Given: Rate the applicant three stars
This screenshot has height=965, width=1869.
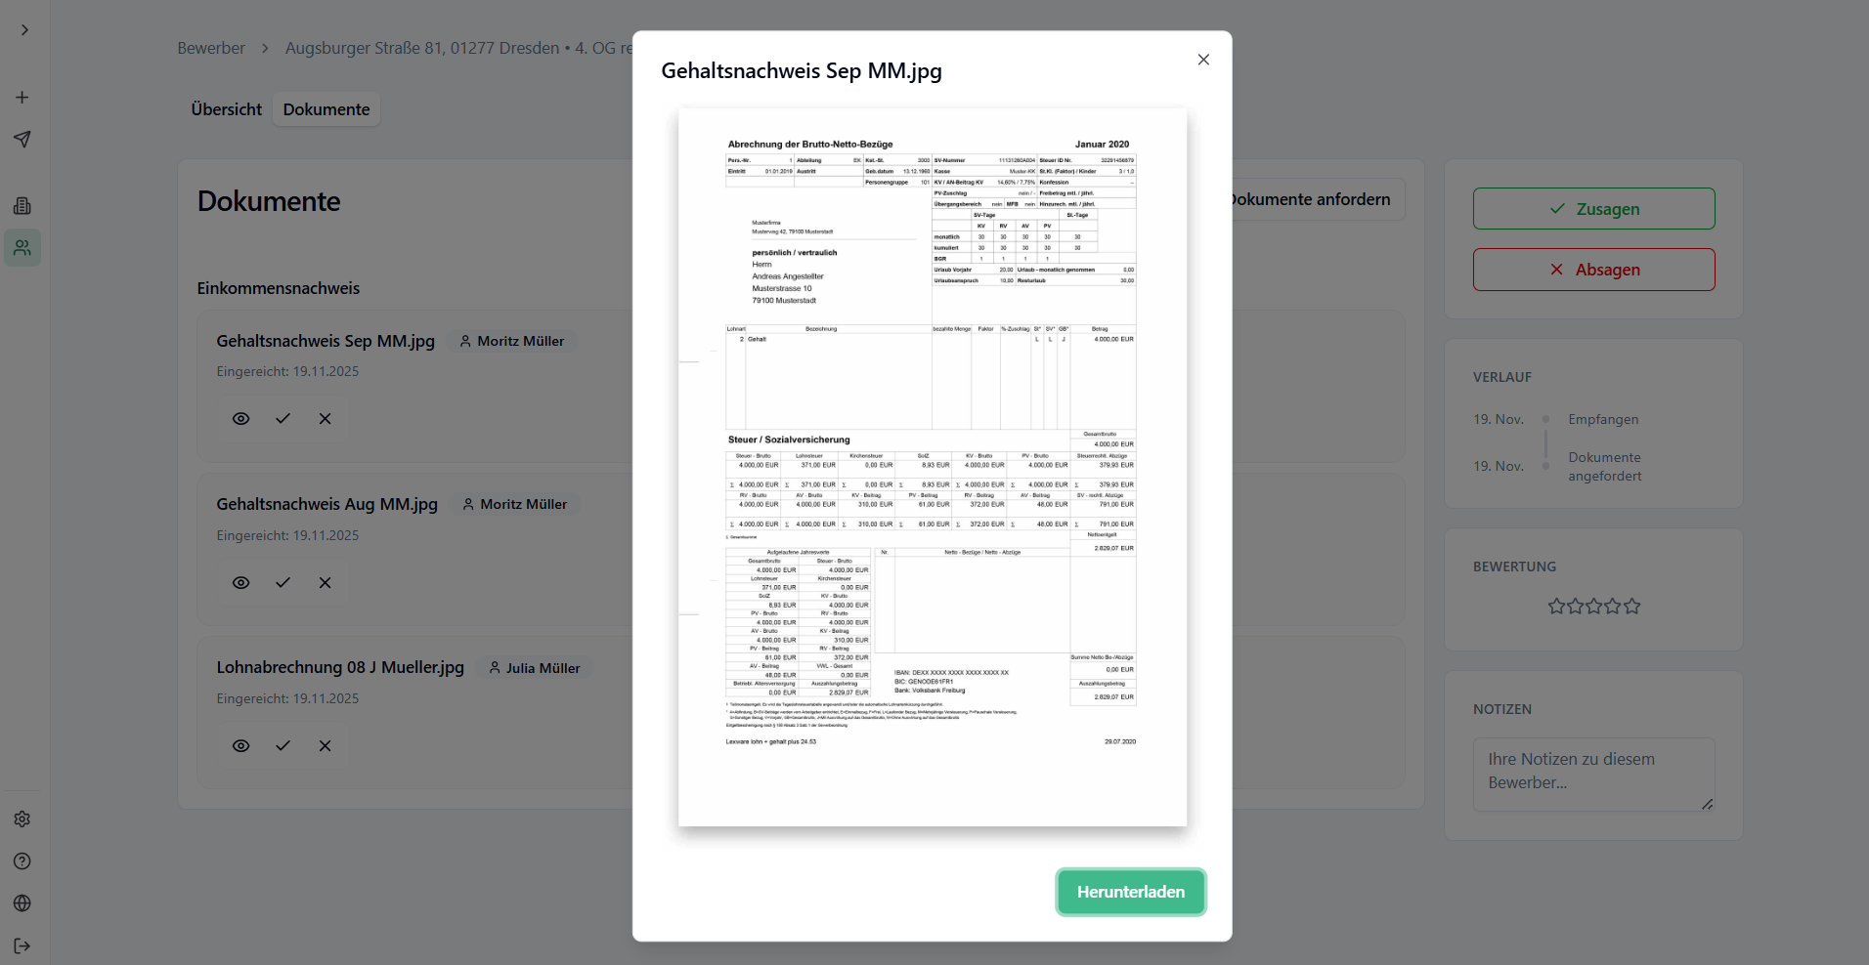Looking at the screenshot, I should tap(1594, 607).
